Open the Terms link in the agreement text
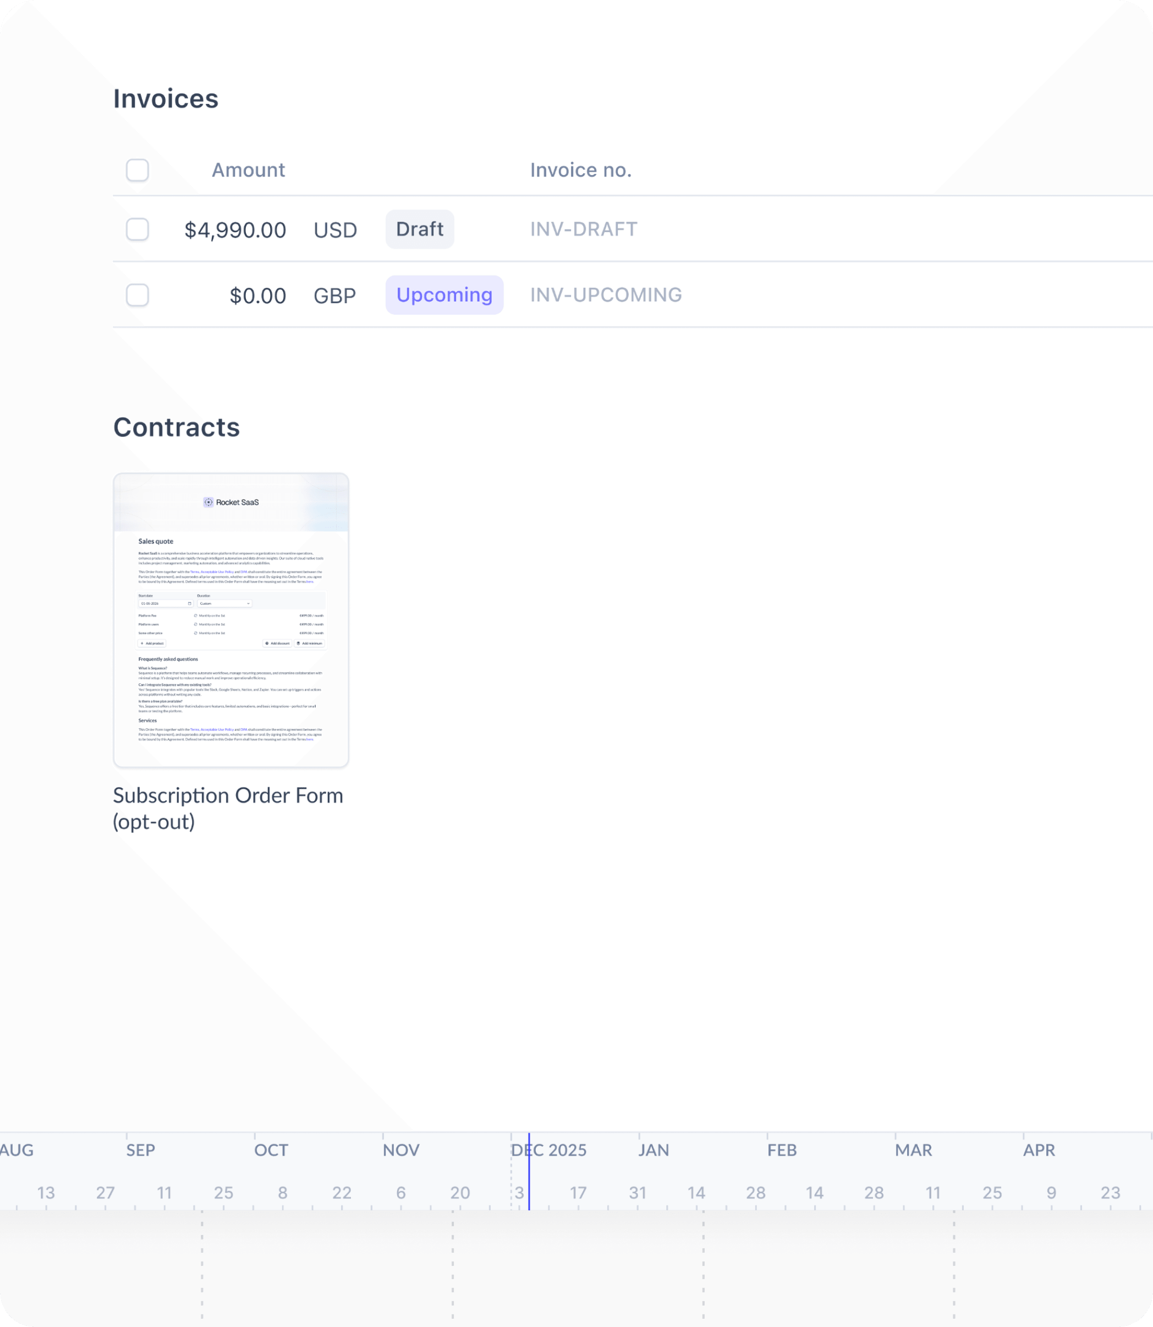 (195, 572)
